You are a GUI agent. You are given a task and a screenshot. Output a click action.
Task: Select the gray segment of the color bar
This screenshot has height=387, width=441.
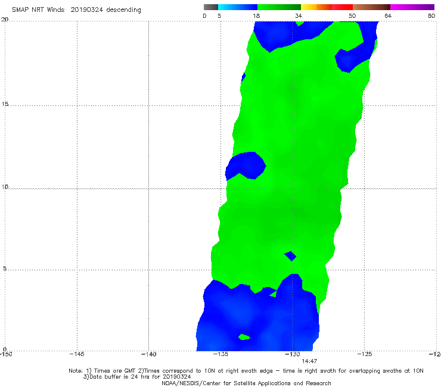210,7
